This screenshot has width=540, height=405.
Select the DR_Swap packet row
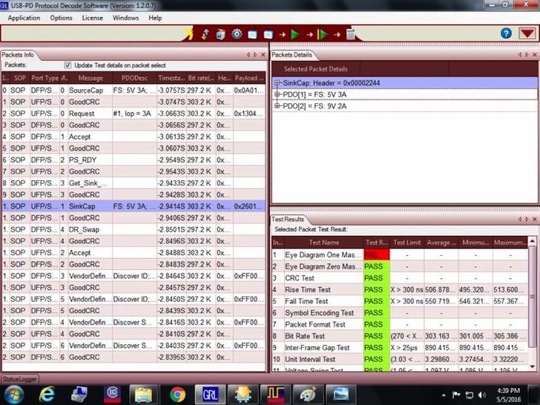[x=134, y=229]
